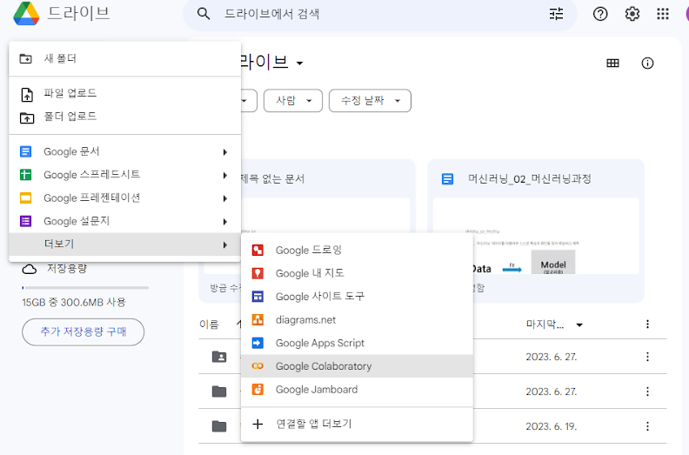The height and width of the screenshot is (455, 689).
Task: Open the column header more options dots
Action: click(647, 324)
